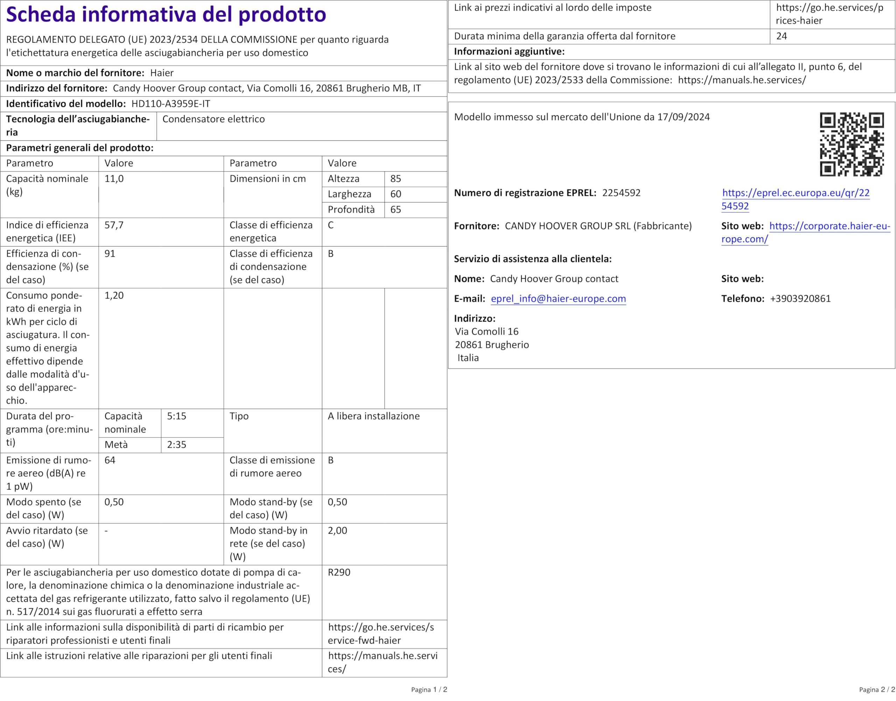This screenshot has width=896, height=701.
Task: Click the 'Pagina 1 / 2' footer label
Action: [x=429, y=689]
